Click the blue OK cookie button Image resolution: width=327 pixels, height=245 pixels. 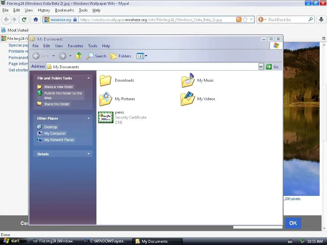coord(293,223)
